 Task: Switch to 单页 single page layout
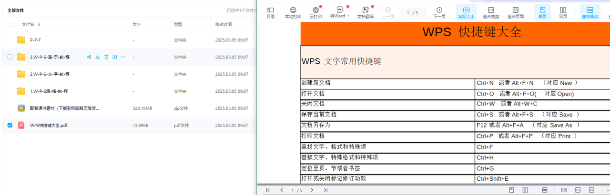542,12
